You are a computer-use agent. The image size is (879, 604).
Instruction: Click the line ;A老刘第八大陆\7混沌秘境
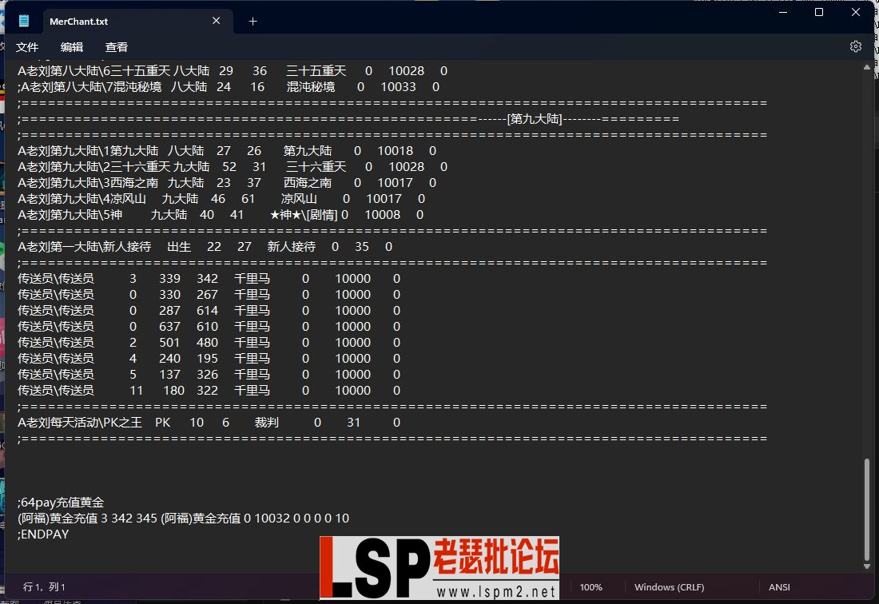click(229, 87)
